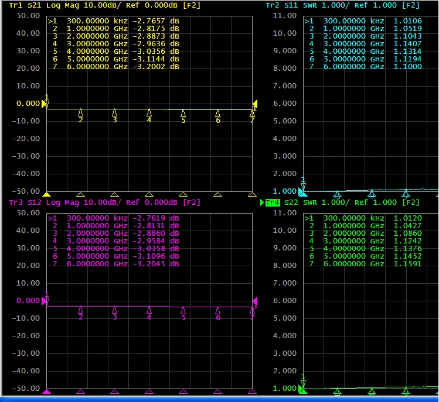Select the Tr2 S11 SWR trace title
Screen dimensions: 439x402
click(x=342, y=5)
